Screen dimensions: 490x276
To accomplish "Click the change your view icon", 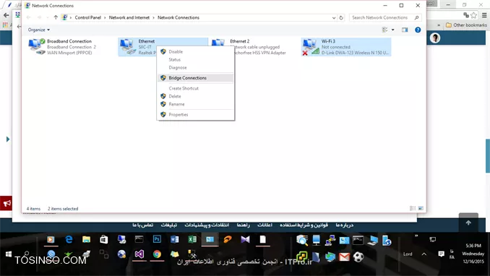I will pos(385,30).
